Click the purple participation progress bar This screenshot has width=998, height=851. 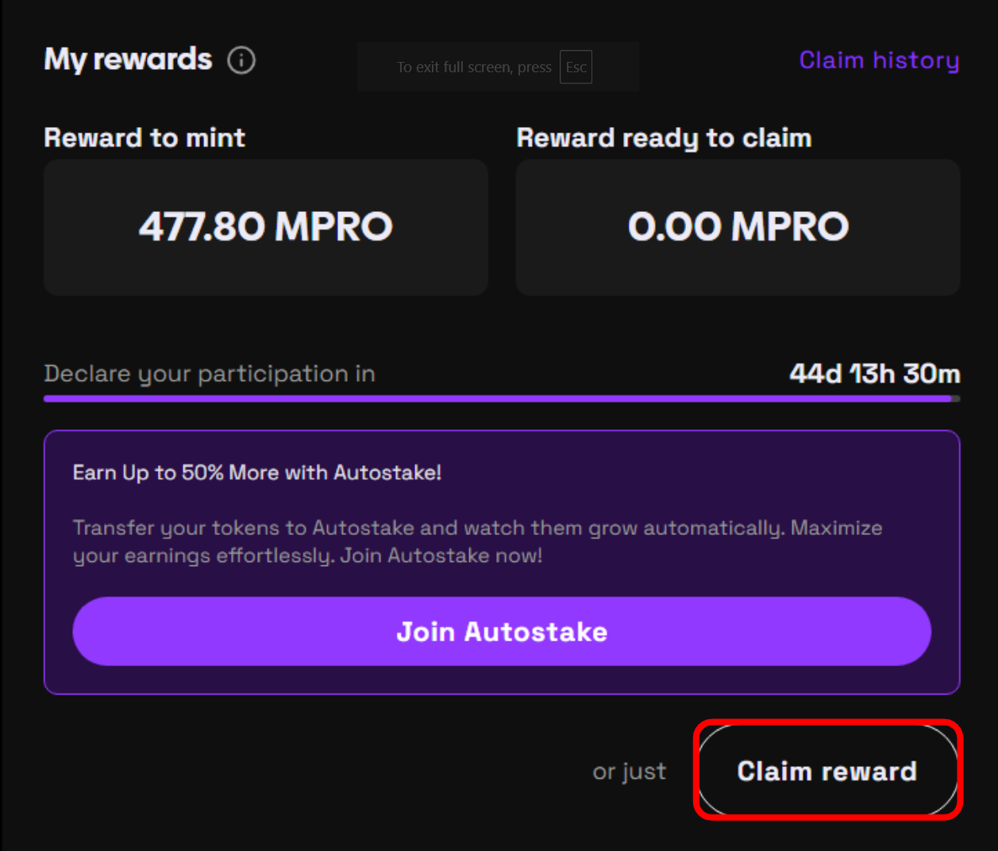[497, 399]
